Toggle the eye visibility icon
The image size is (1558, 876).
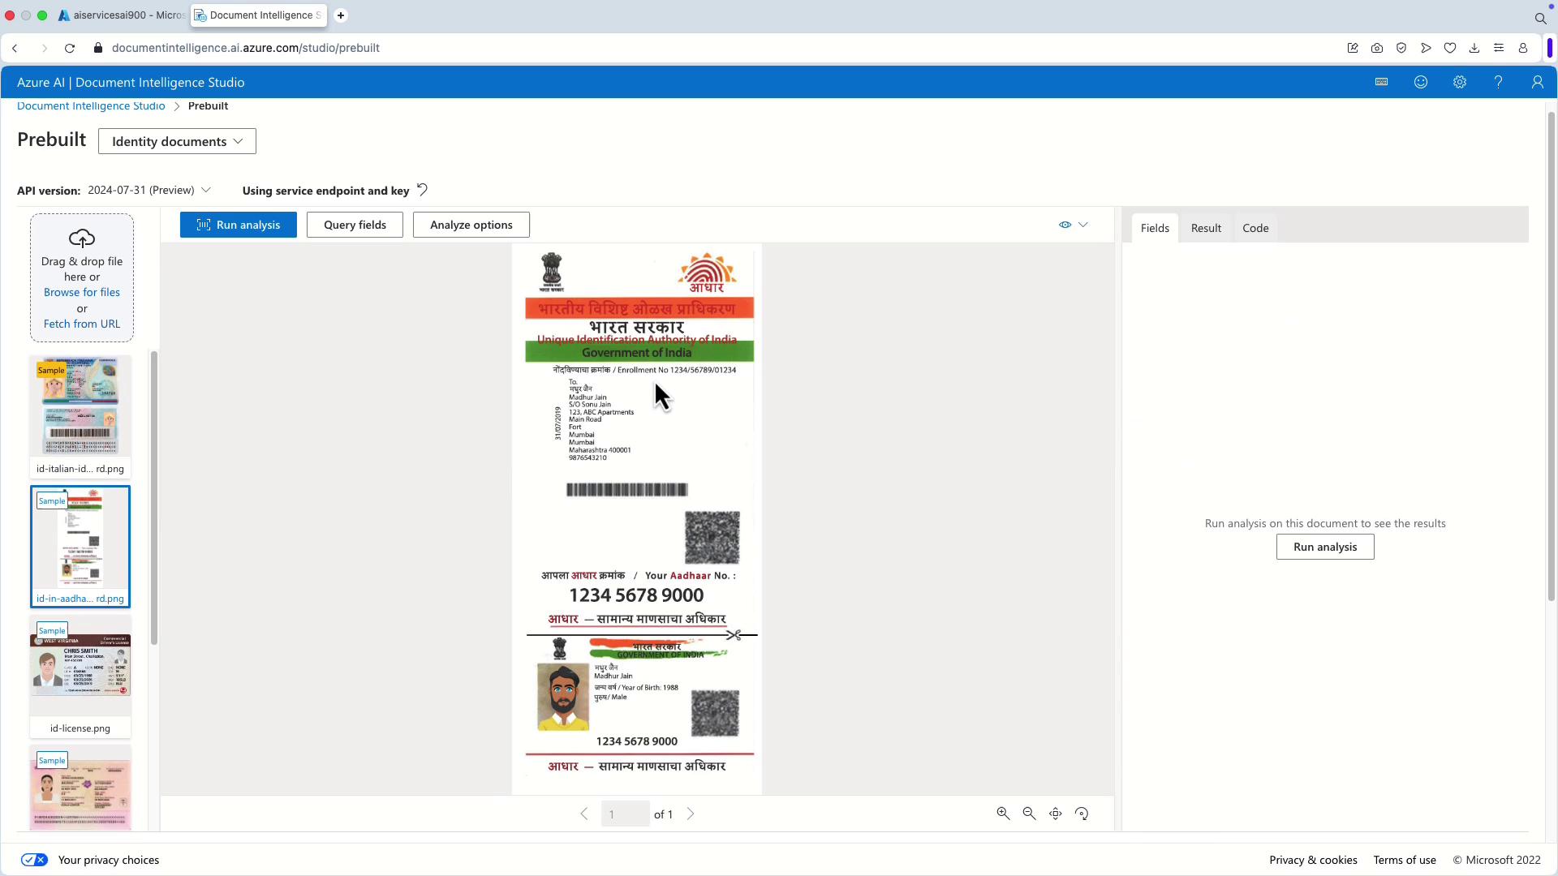1065,225
